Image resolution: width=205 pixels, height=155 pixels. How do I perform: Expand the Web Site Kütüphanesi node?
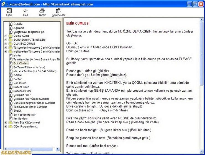click(x=6, y=122)
